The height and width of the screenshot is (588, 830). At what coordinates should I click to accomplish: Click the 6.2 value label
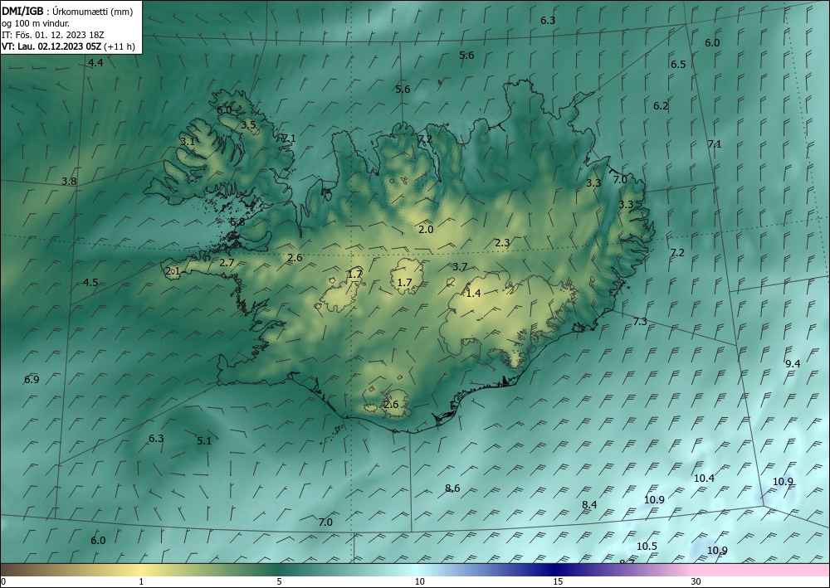[661, 106]
